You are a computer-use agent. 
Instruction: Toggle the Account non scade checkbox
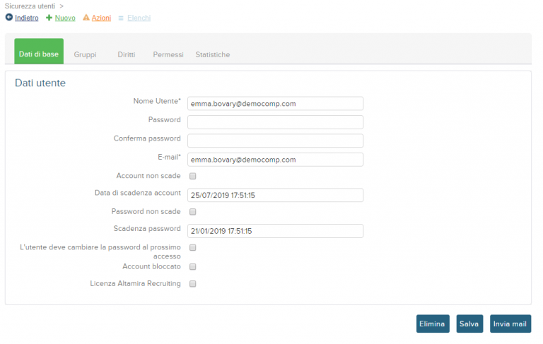click(193, 176)
